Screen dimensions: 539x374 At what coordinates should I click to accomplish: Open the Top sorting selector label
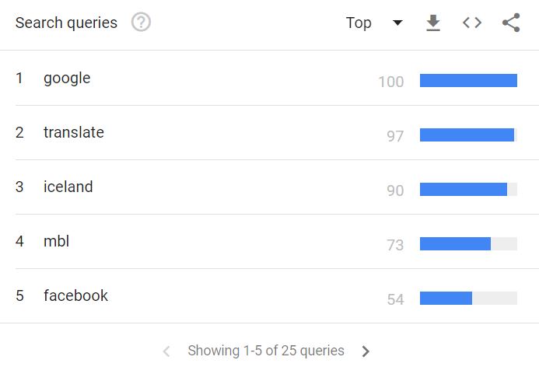359,23
